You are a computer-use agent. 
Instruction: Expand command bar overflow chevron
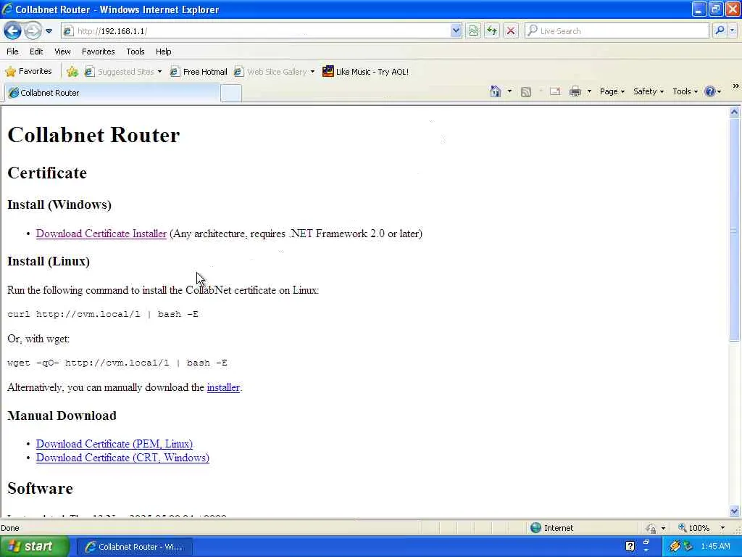coord(735,86)
